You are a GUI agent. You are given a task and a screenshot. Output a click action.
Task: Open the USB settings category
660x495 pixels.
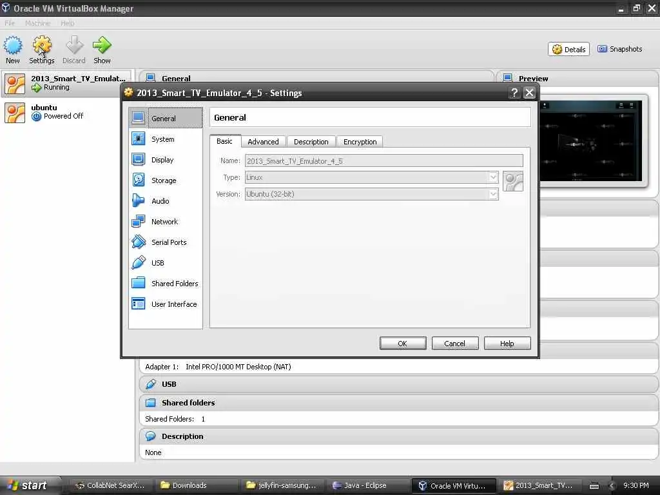coord(166,263)
